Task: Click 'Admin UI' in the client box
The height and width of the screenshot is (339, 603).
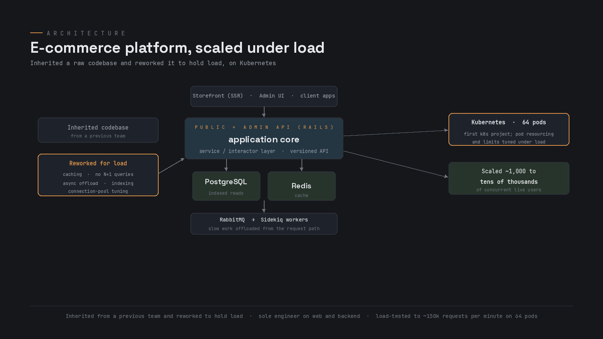Action: tap(272, 96)
